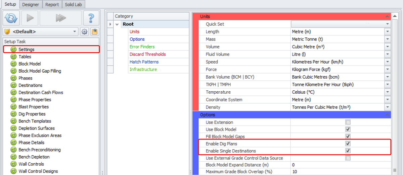Open Mass unit dropdown arrow
The height and width of the screenshot is (175, 403).
388,39
